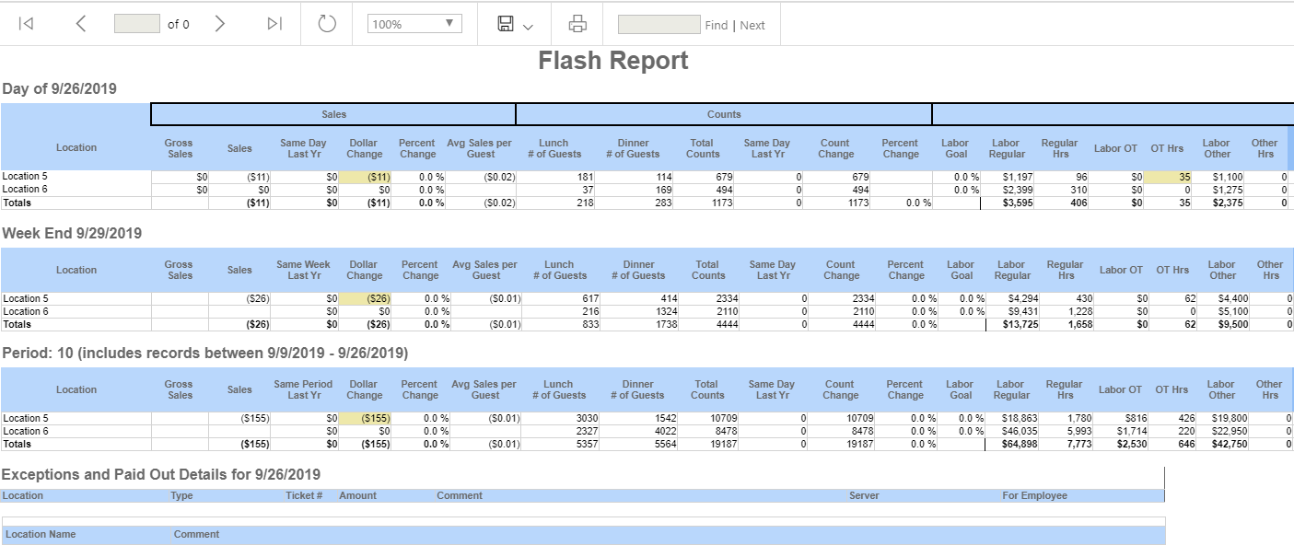Click the Next search link
1294x557 pixels.
[752, 25]
